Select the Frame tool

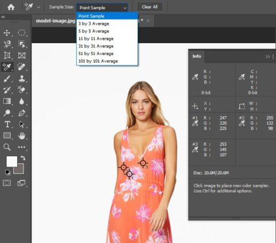tap(22, 56)
